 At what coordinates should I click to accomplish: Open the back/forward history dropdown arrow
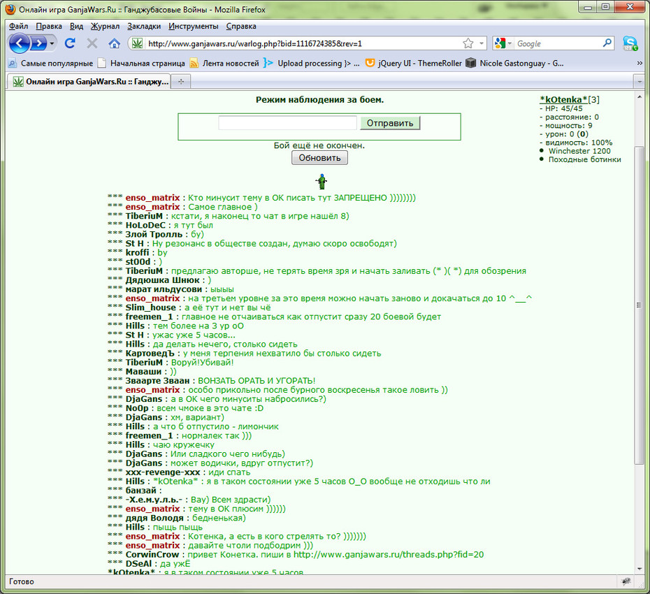pos(52,43)
